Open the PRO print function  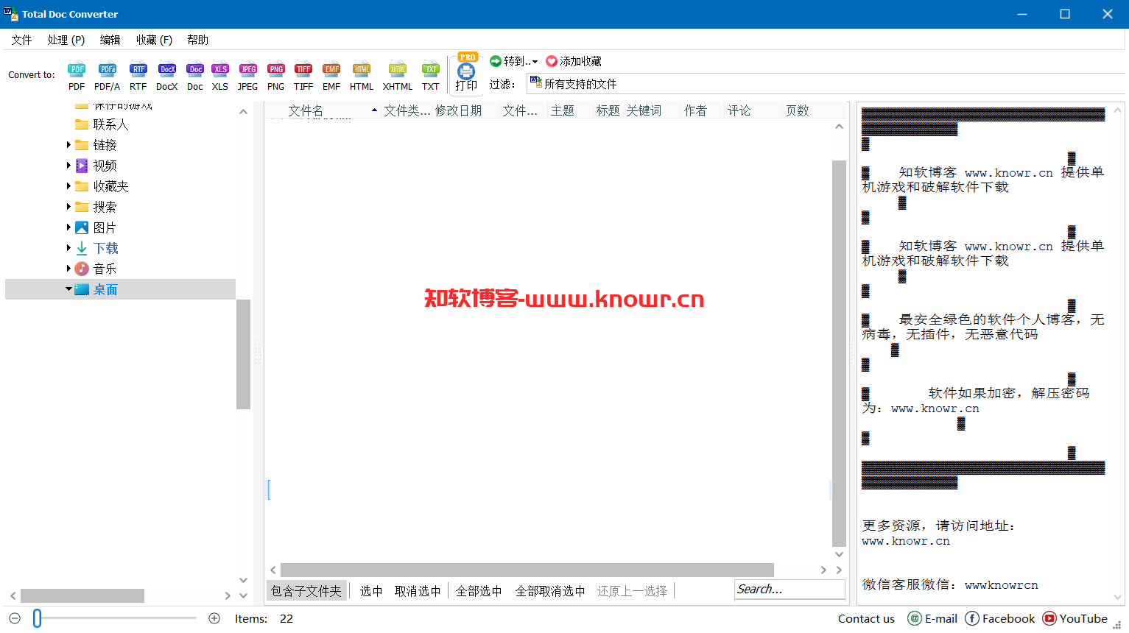(x=466, y=74)
